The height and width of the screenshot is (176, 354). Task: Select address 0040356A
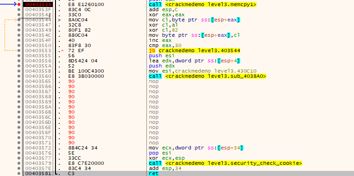pos(38,107)
